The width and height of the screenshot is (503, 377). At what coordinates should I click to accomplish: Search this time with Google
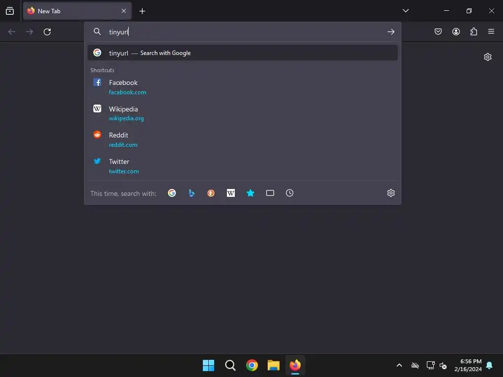(172, 193)
